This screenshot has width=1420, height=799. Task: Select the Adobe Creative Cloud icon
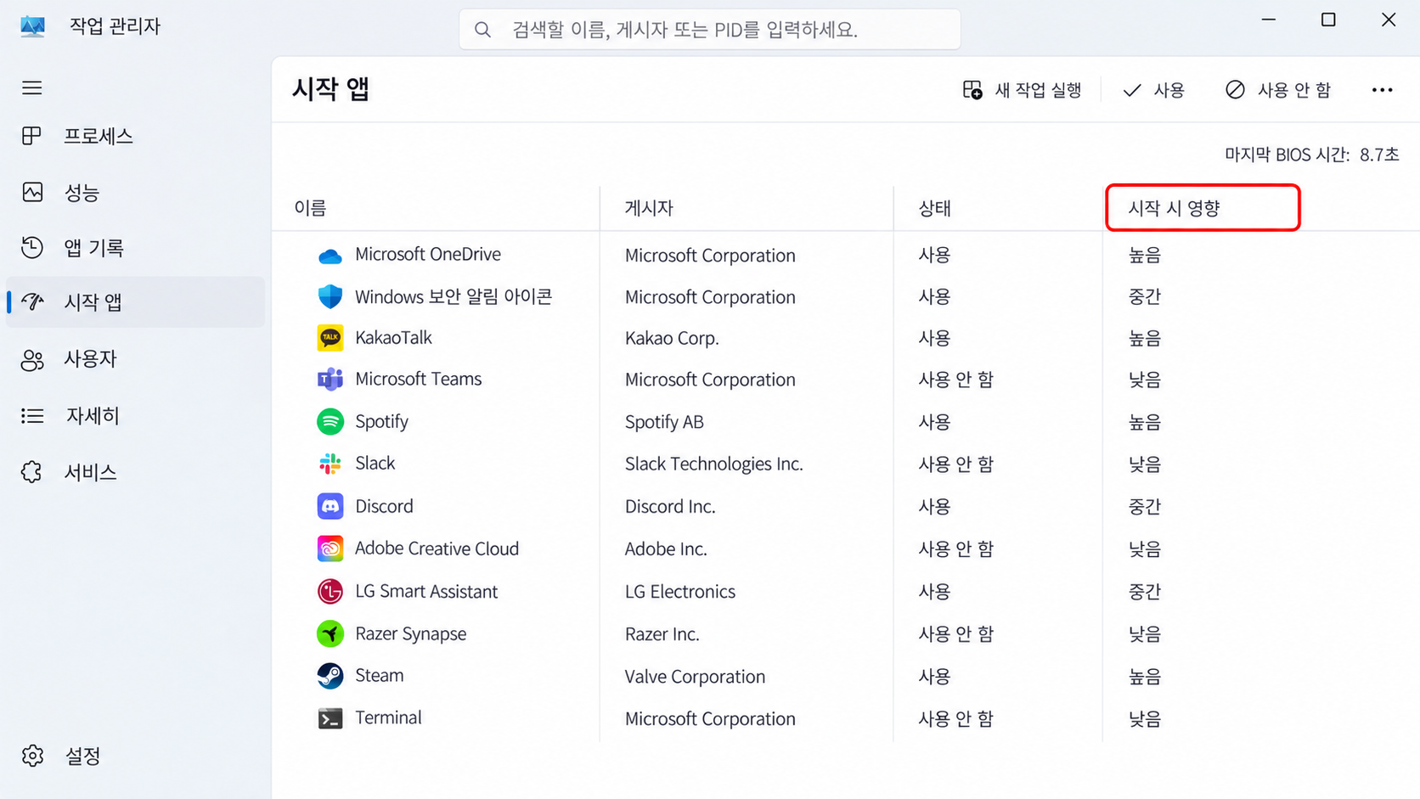[x=330, y=549]
